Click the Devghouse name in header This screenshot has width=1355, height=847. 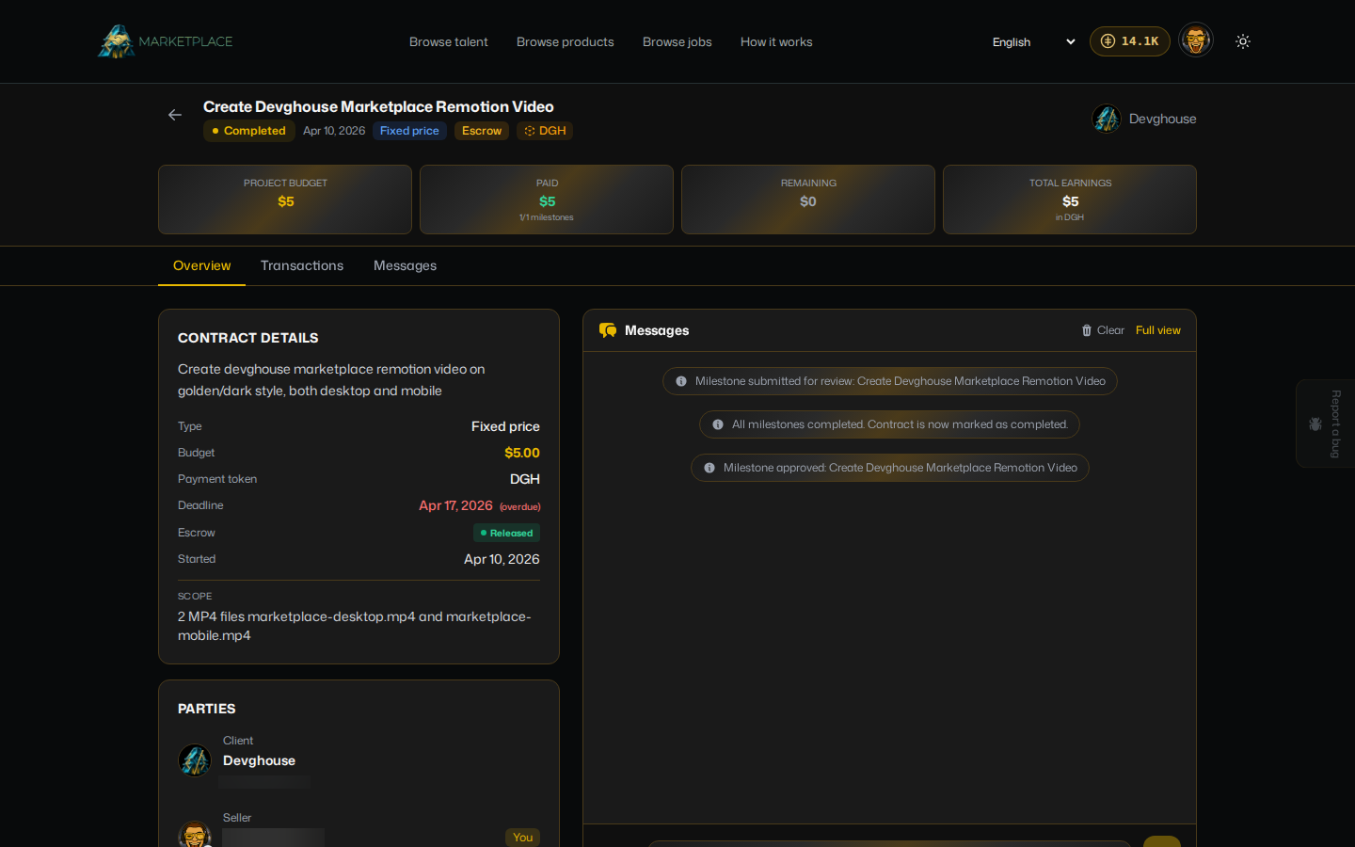[1163, 119]
